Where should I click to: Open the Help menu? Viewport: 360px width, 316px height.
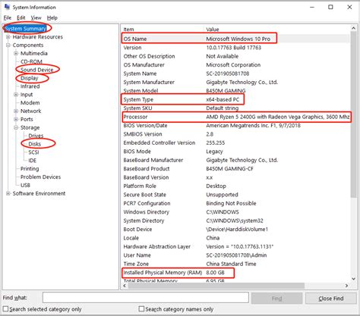click(52, 17)
